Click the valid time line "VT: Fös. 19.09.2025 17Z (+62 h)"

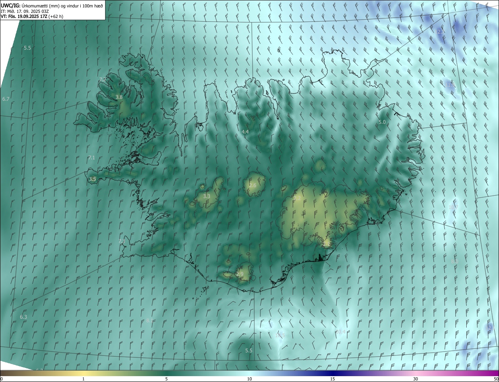click(x=32, y=16)
